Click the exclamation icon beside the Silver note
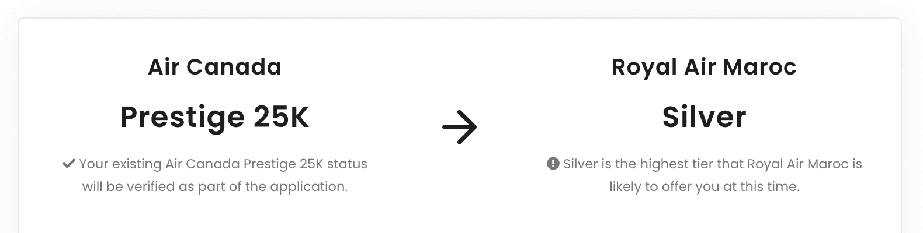Viewport: 923px width, 233px height. 553,164
